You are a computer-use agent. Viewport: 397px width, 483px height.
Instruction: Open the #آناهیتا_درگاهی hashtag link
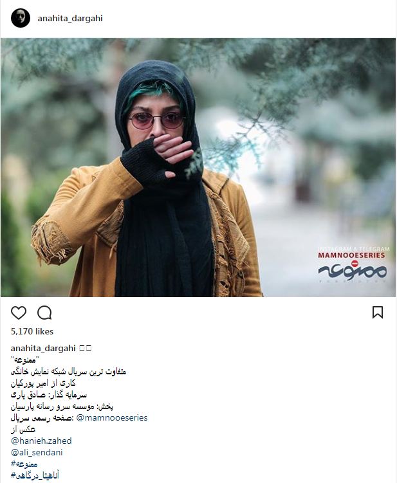point(35,475)
